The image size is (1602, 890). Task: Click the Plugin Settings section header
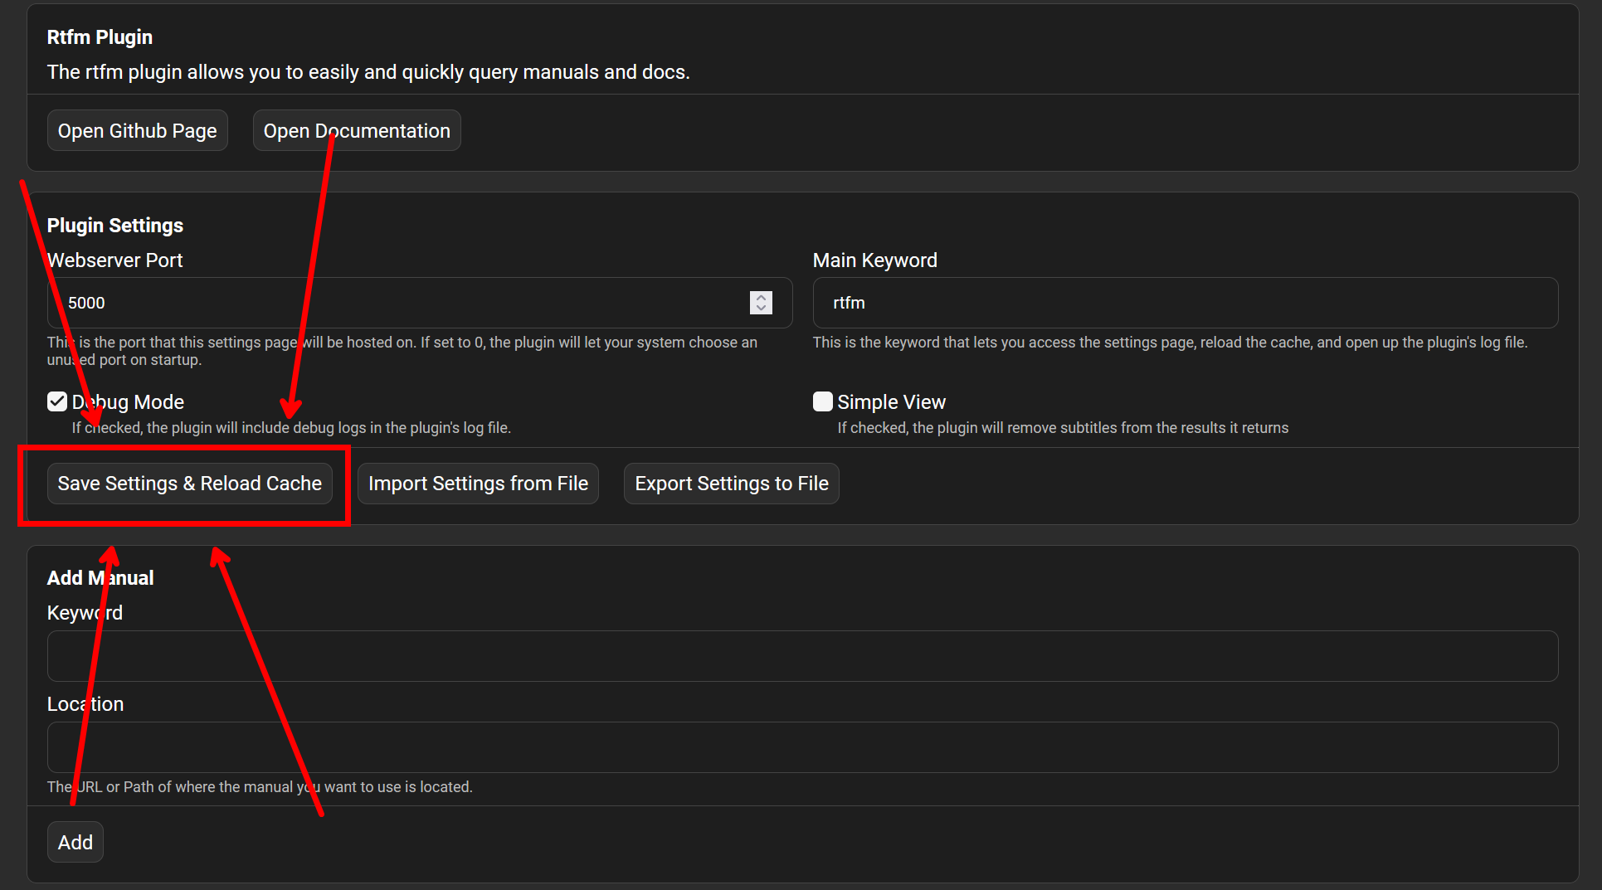(114, 225)
